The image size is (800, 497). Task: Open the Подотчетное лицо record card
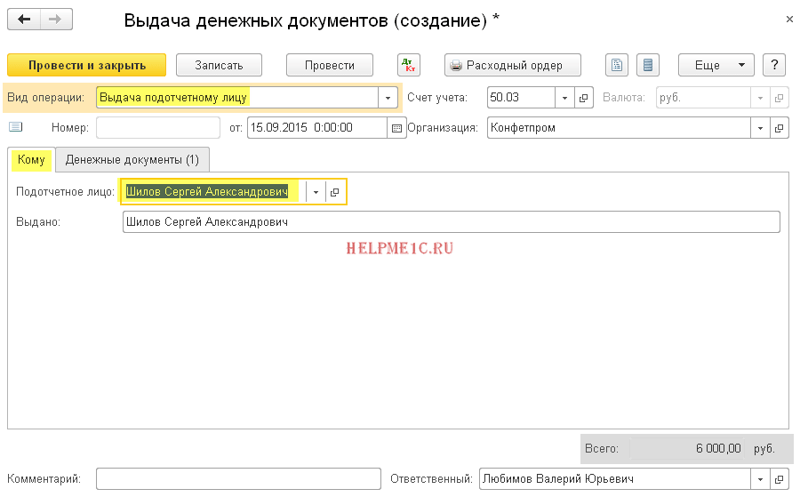click(x=335, y=192)
